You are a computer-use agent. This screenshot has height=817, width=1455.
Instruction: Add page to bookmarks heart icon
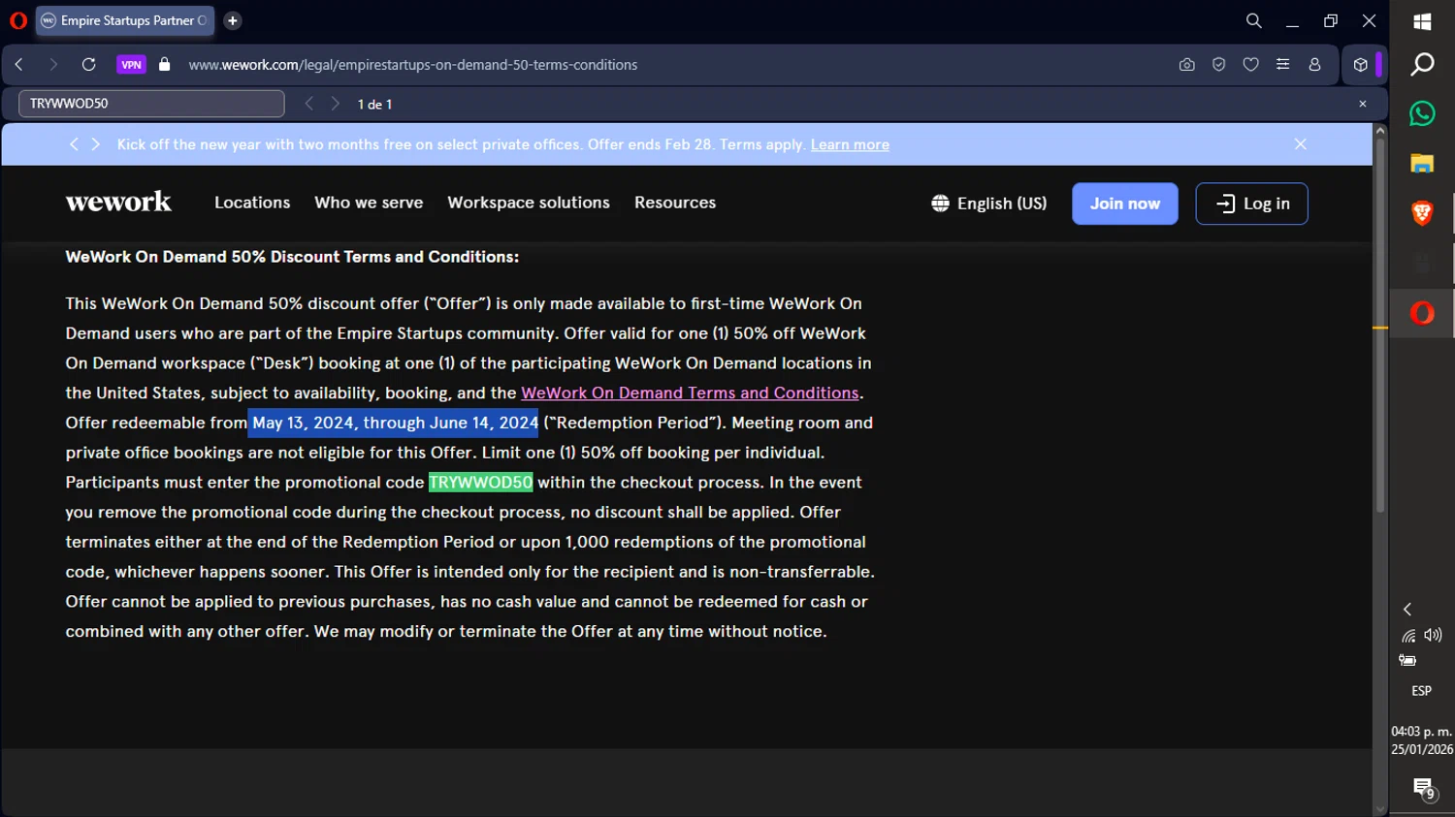1250,65
